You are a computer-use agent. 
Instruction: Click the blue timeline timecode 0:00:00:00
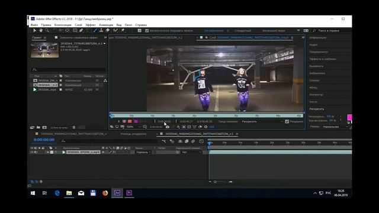click(44, 140)
